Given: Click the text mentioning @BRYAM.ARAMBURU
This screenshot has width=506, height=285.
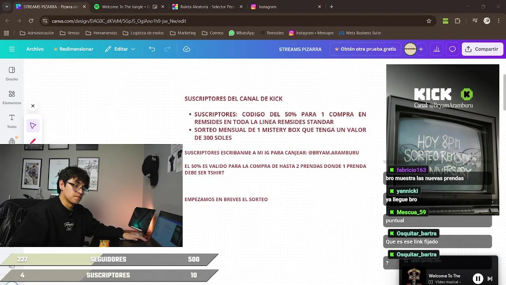Looking at the screenshot, I should (272, 153).
